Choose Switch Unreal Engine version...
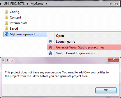The height and width of the screenshot is (98, 121). tap(84, 53)
